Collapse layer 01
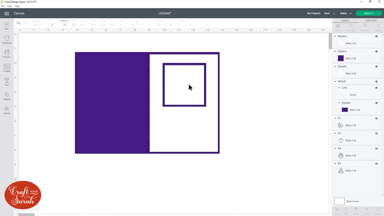 tap(335, 118)
